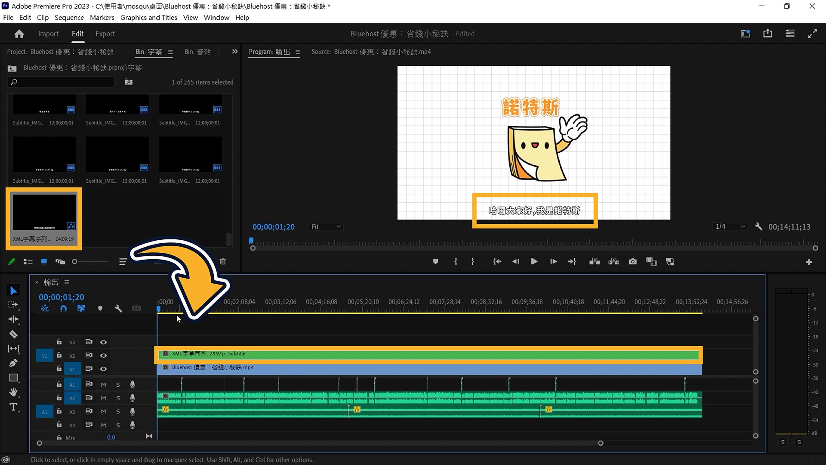Select the Ripple Edit tool
The height and width of the screenshot is (465, 826).
[13, 319]
